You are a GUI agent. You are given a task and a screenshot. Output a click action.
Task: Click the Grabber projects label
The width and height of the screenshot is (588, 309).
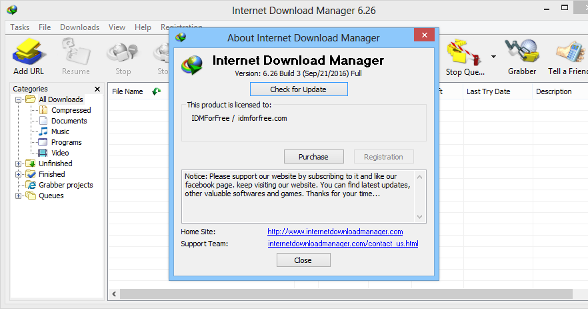pyautogui.click(x=65, y=185)
